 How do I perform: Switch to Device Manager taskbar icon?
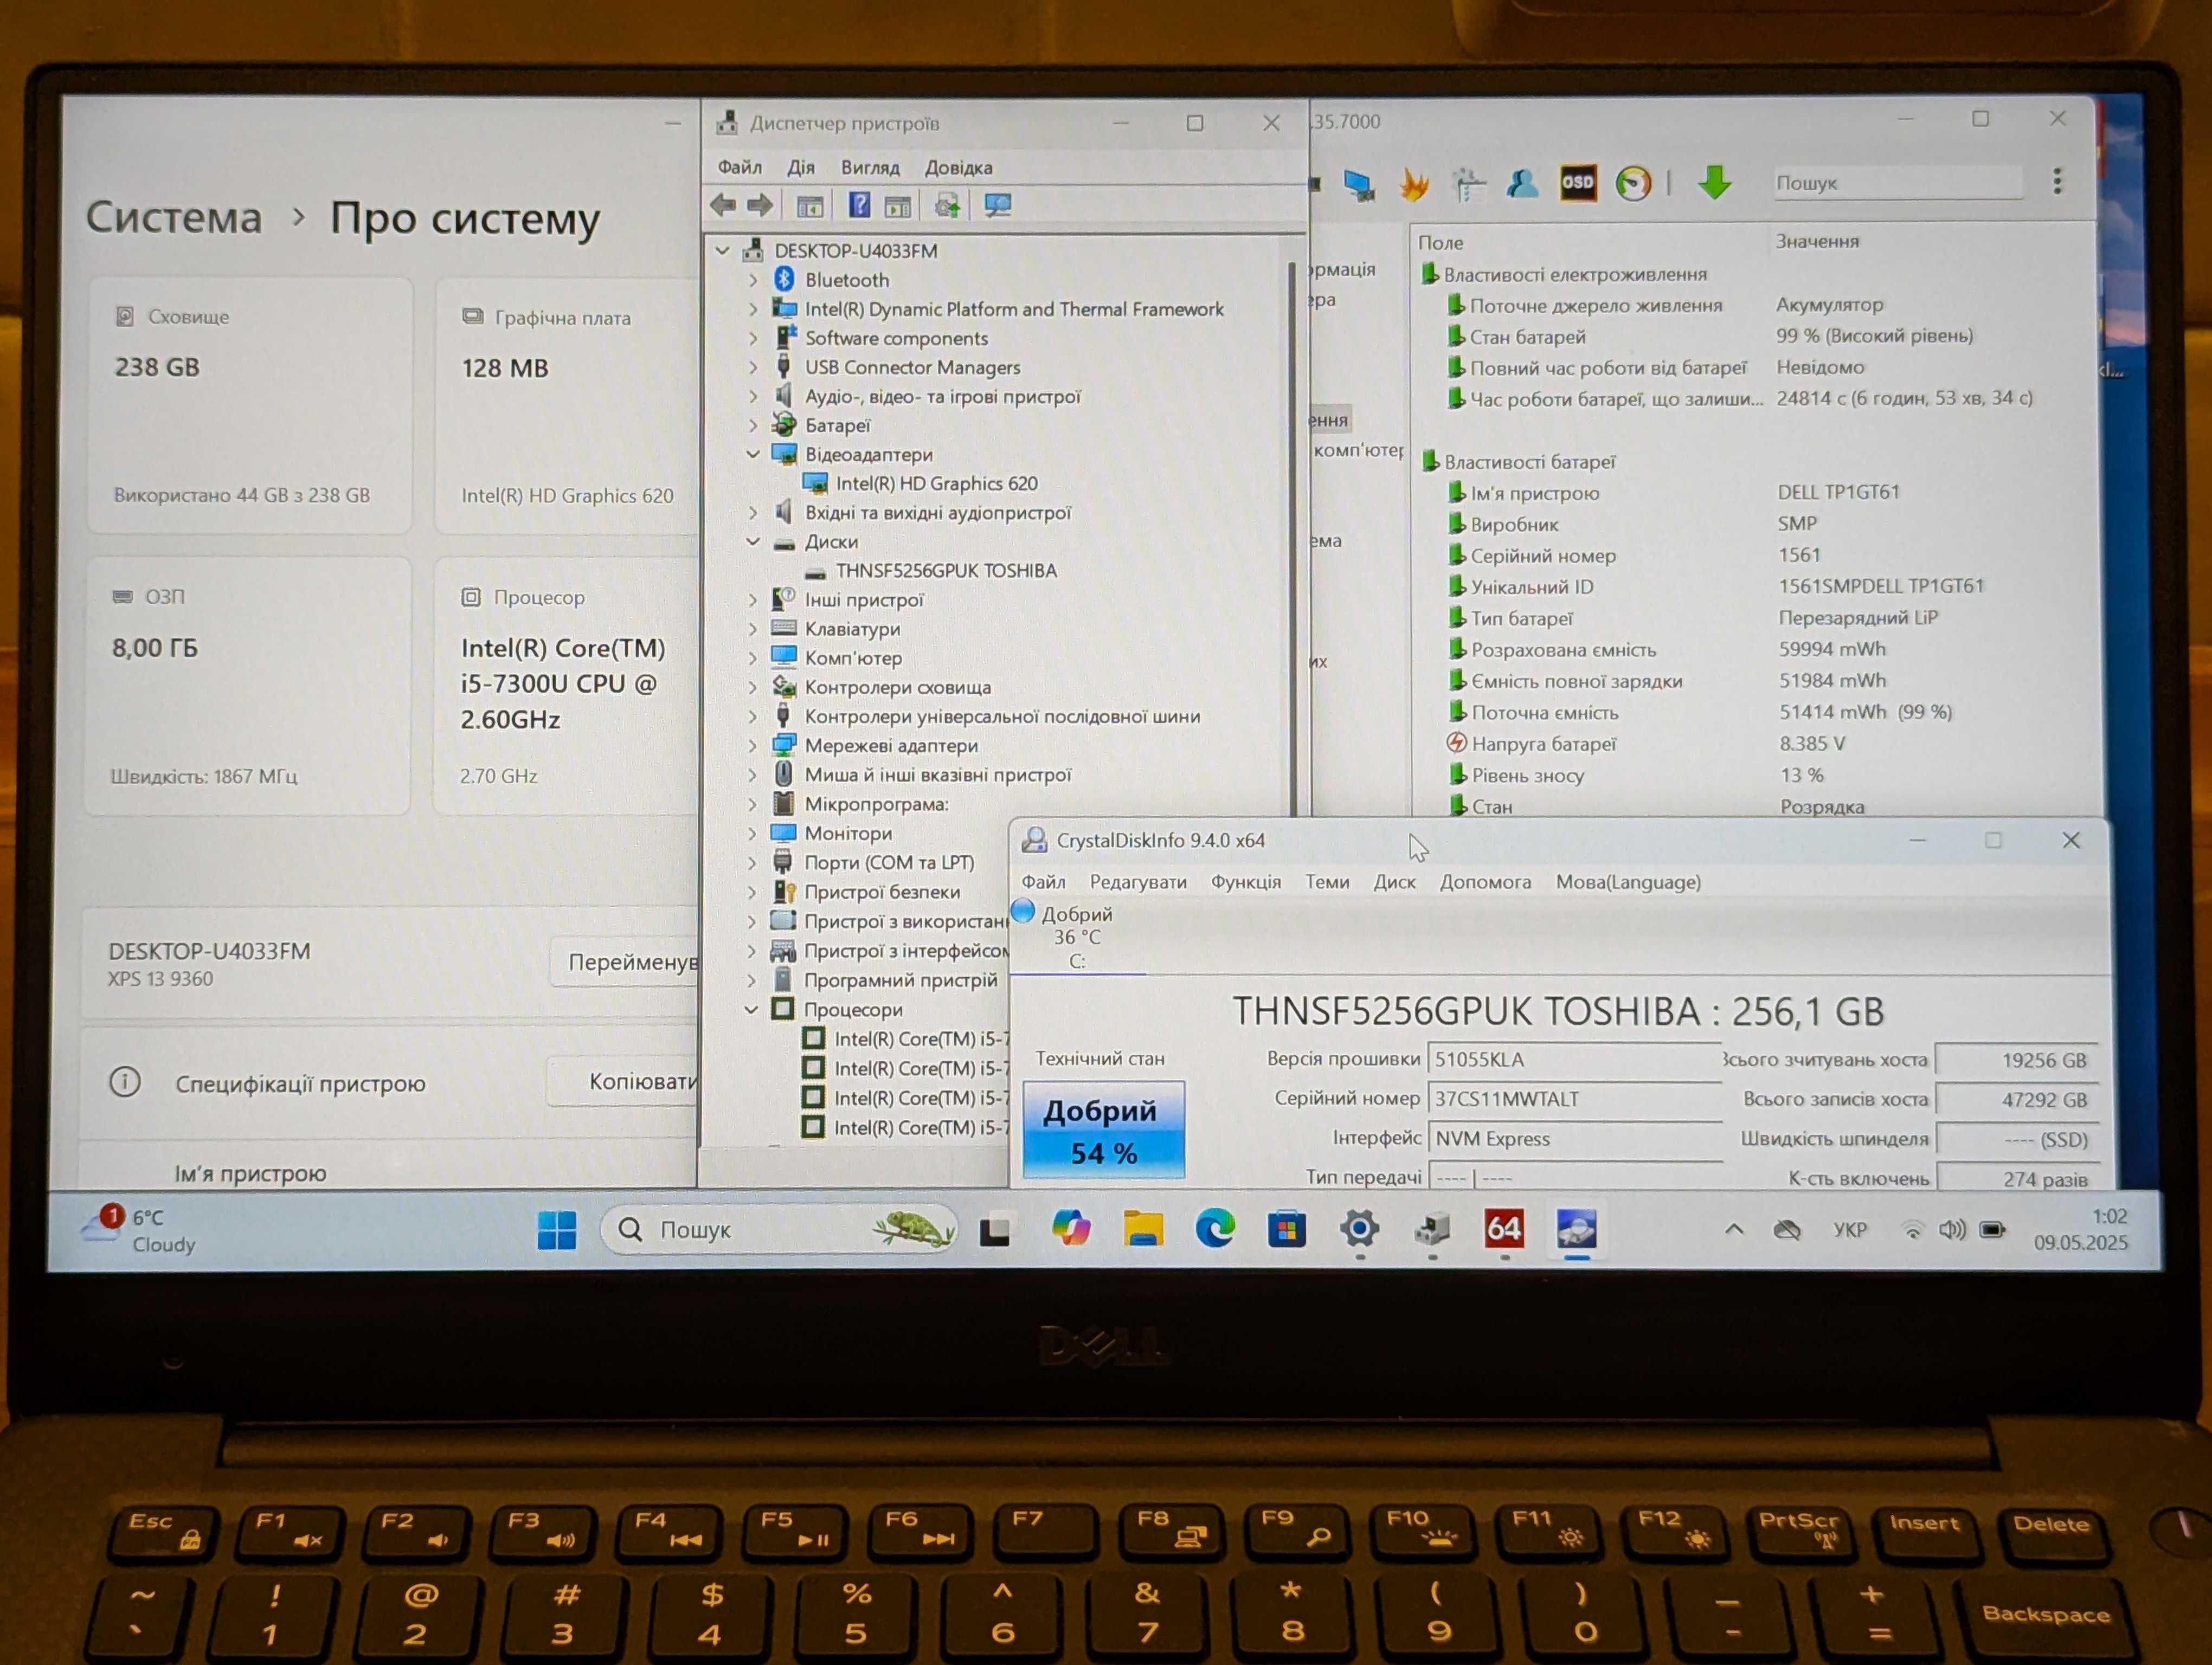click(1432, 1228)
